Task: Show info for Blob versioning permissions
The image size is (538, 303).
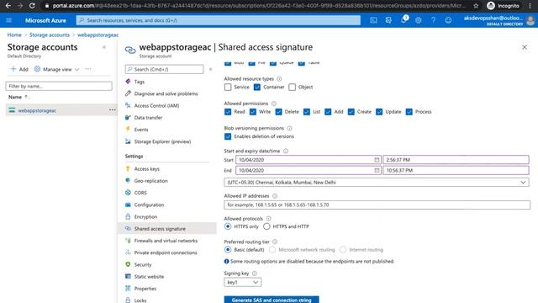Action: click(289, 128)
